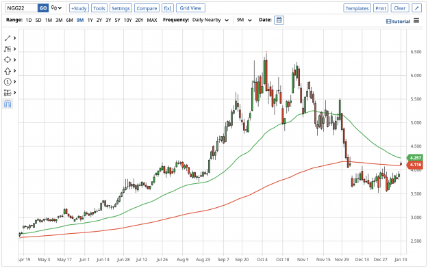Screen dimensions: 428x268
Task: Click the Jan 10 date axis label
Action: point(401,260)
